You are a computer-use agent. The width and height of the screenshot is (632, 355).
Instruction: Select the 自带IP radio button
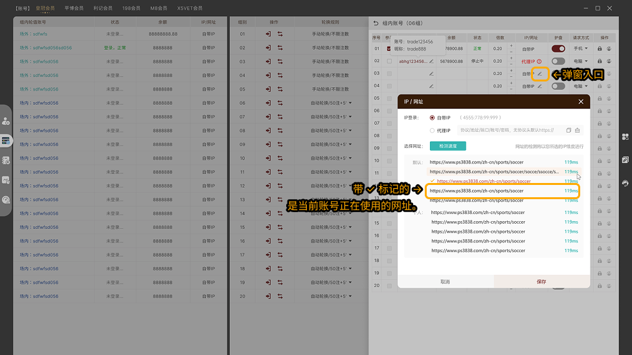click(432, 118)
